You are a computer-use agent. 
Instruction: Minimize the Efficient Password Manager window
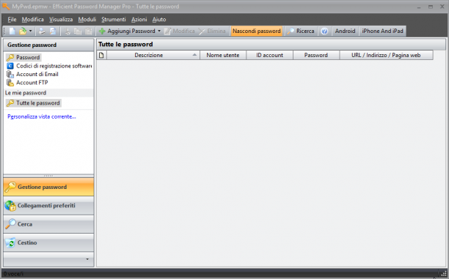(419, 7)
